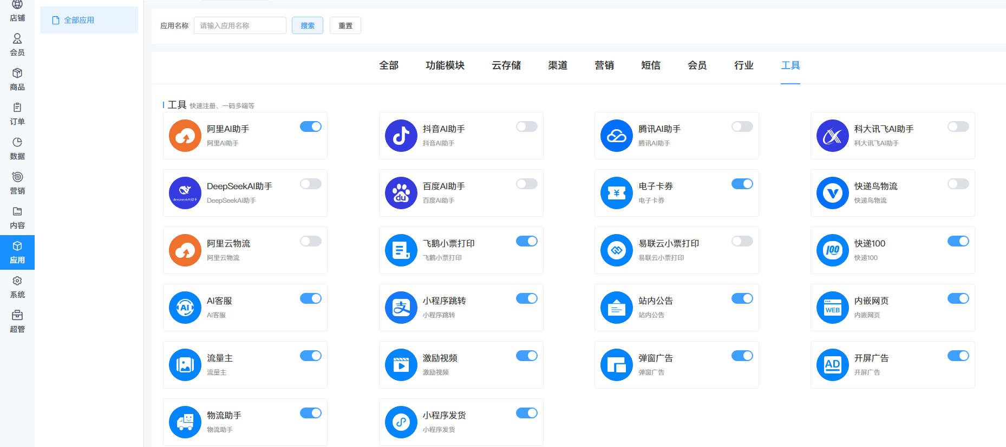Open 系统 settings in the sidebar
Viewport: 1006px width, 447px height.
click(x=17, y=287)
